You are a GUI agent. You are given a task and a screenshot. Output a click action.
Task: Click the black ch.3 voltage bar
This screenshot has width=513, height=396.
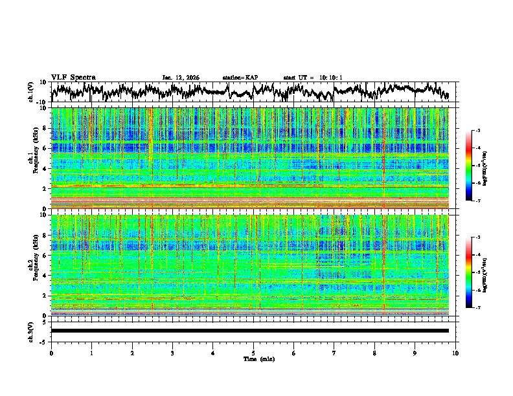click(x=249, y=331)
